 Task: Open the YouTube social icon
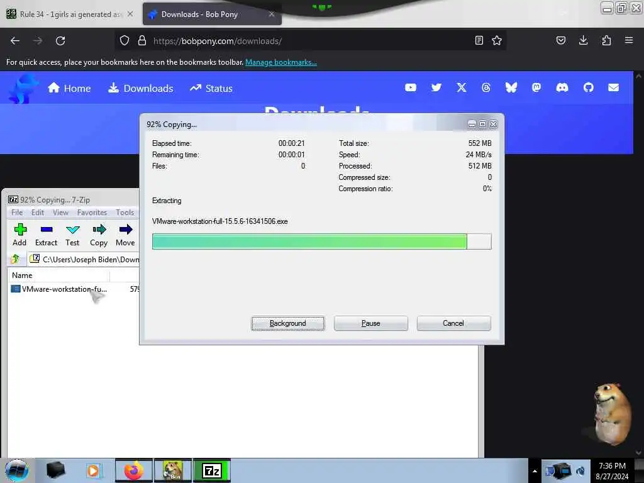pyautogui.click(x=410, y=87)
